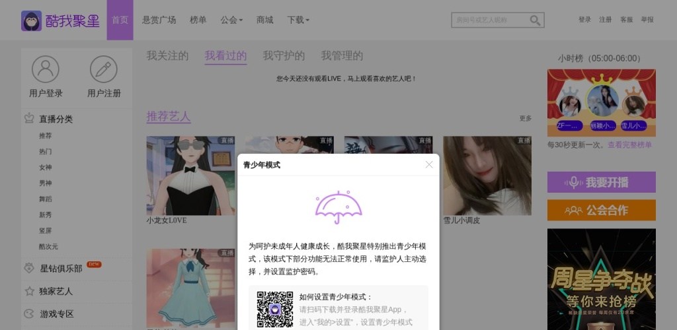Viewport: 677px width, 330px height.
Task: Switch to the 我守护的 tab
Action: pyautogui.click(x=284, y=56)
